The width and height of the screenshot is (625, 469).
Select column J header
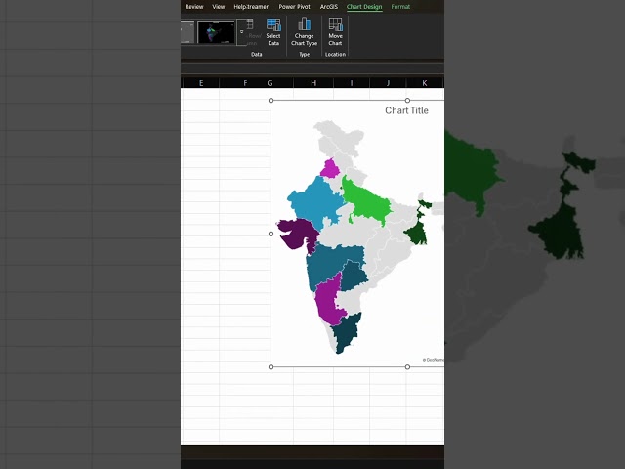(388, 83)
